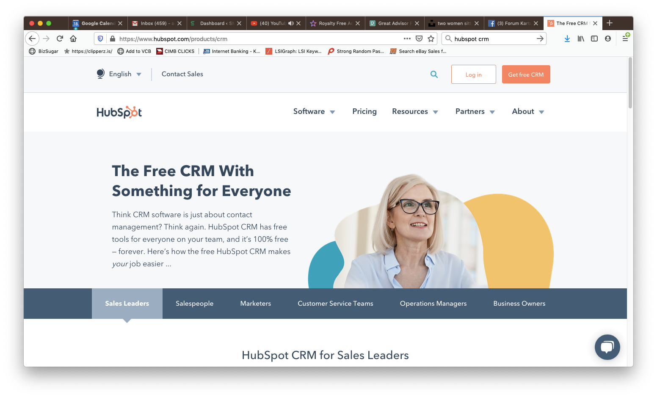
Task: Click the Get free CRM button
Action: [x=526, y=75]
